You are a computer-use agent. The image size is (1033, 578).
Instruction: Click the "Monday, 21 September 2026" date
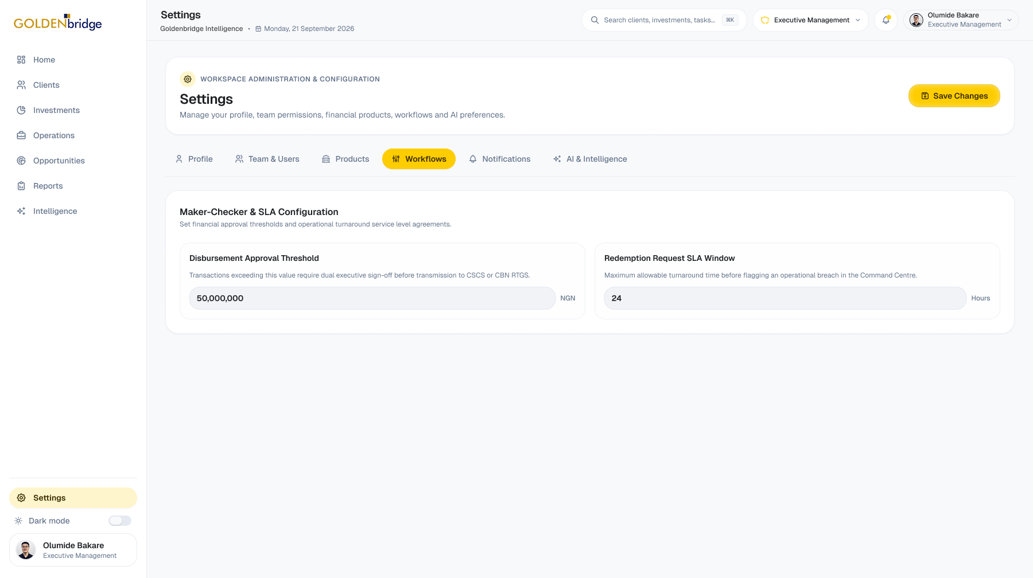tap(309, 29)
